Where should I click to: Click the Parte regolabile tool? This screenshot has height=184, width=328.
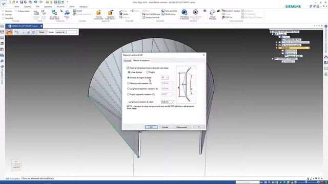tap(169, 11)
